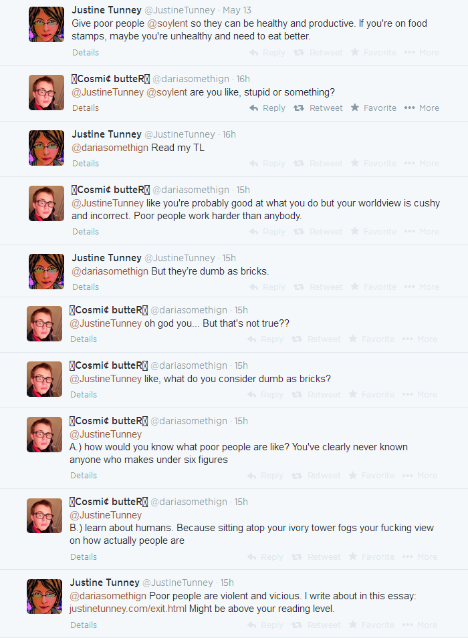
Task: Expand Details under the 'Read my TL' tweet
Action: (86, 163)
